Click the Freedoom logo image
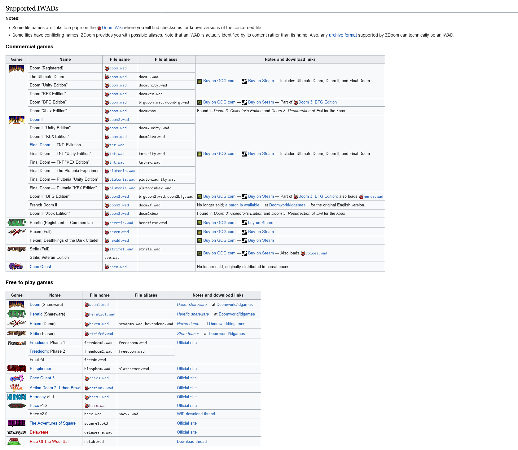Image resolution: width=518 pixels, height=450 pixels. 17,343
